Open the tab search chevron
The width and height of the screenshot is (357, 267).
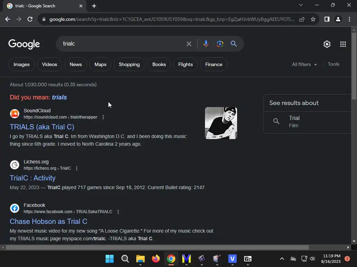[x=301, y=5]
